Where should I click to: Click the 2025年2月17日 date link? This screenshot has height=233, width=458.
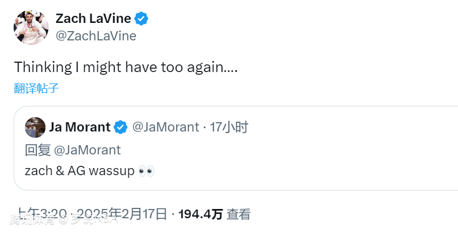122,214
